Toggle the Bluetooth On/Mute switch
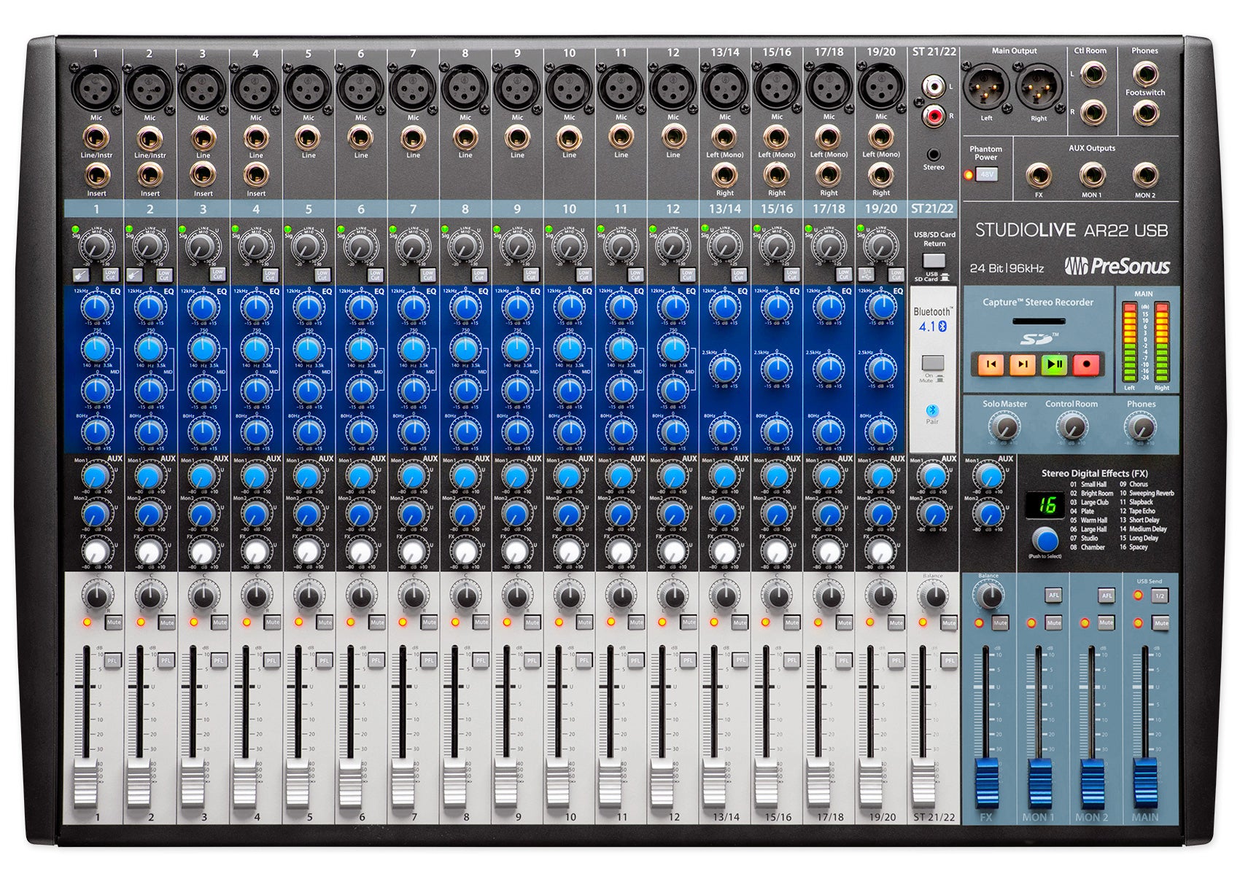 coord(933,363)
